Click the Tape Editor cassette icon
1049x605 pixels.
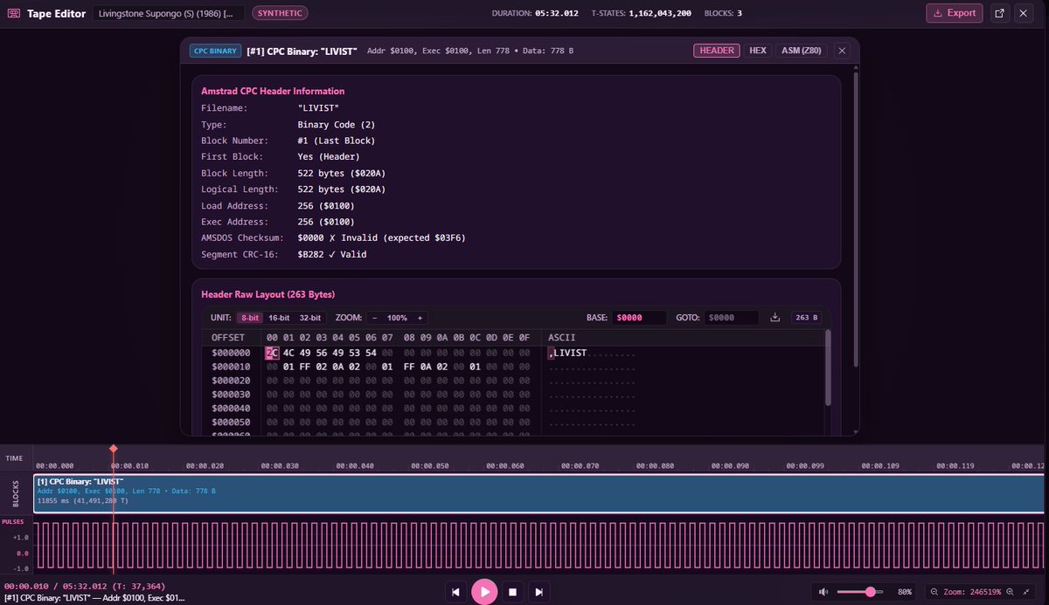14,13
